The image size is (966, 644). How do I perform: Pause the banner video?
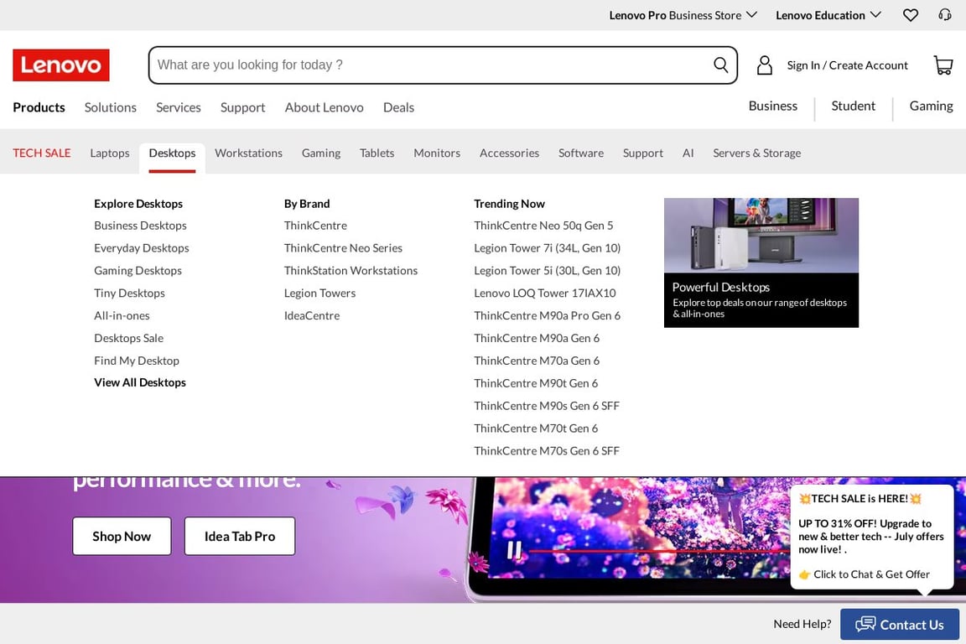[x=514, y=550]
